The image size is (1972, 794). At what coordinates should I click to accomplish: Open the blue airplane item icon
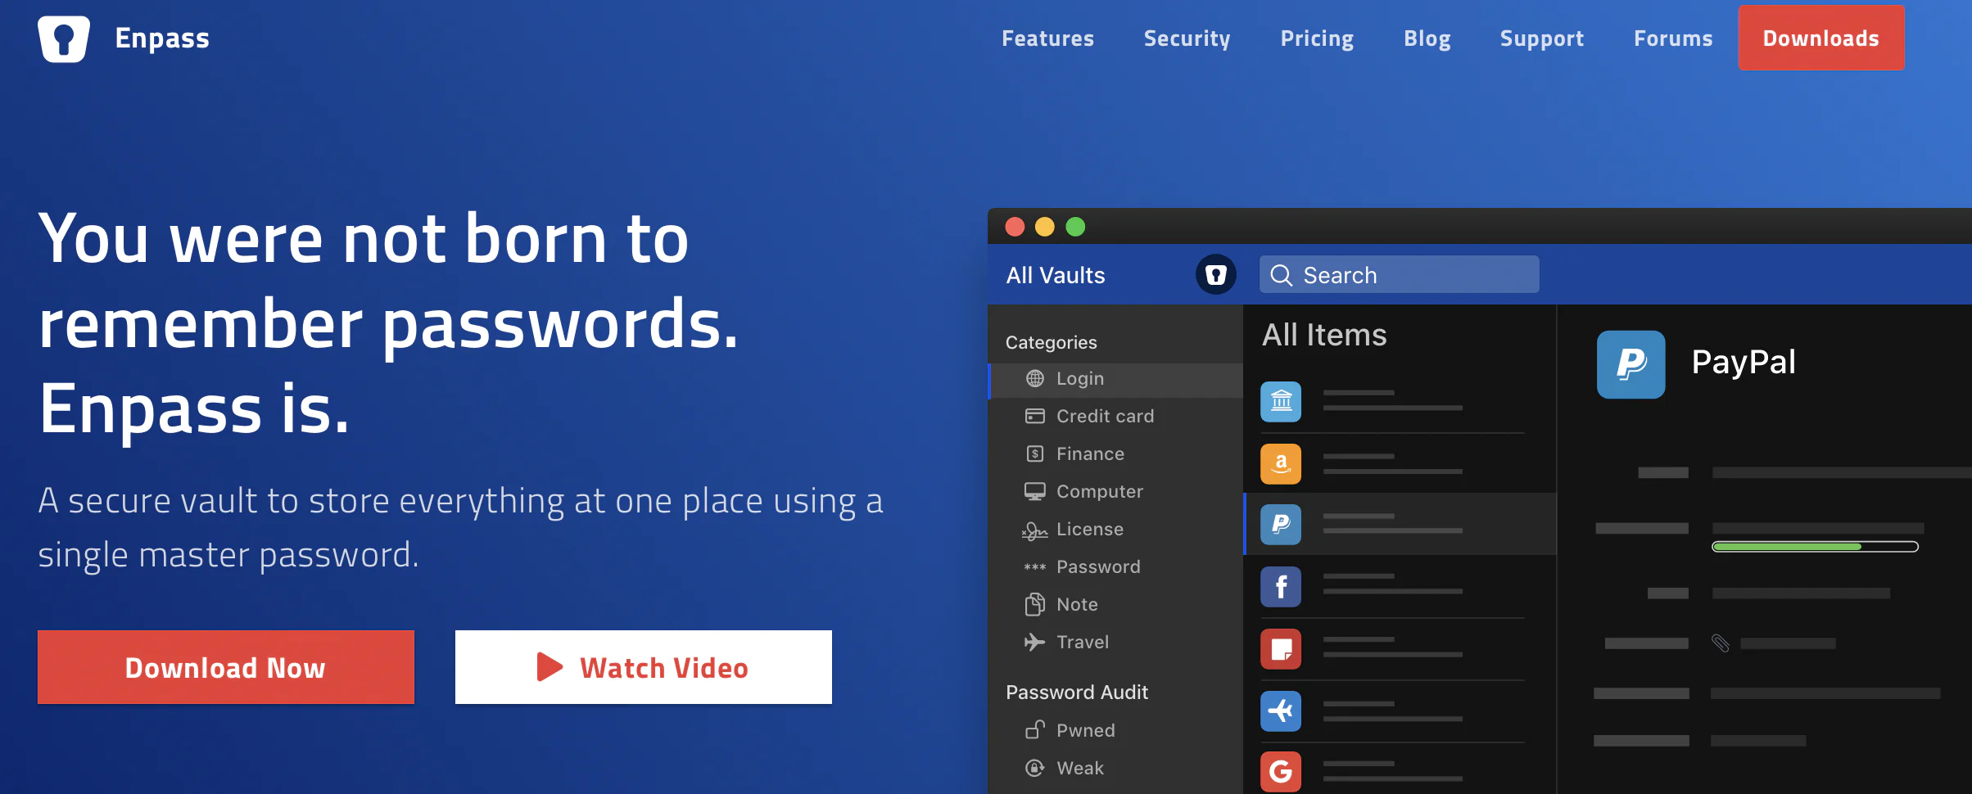point(1281,711)
